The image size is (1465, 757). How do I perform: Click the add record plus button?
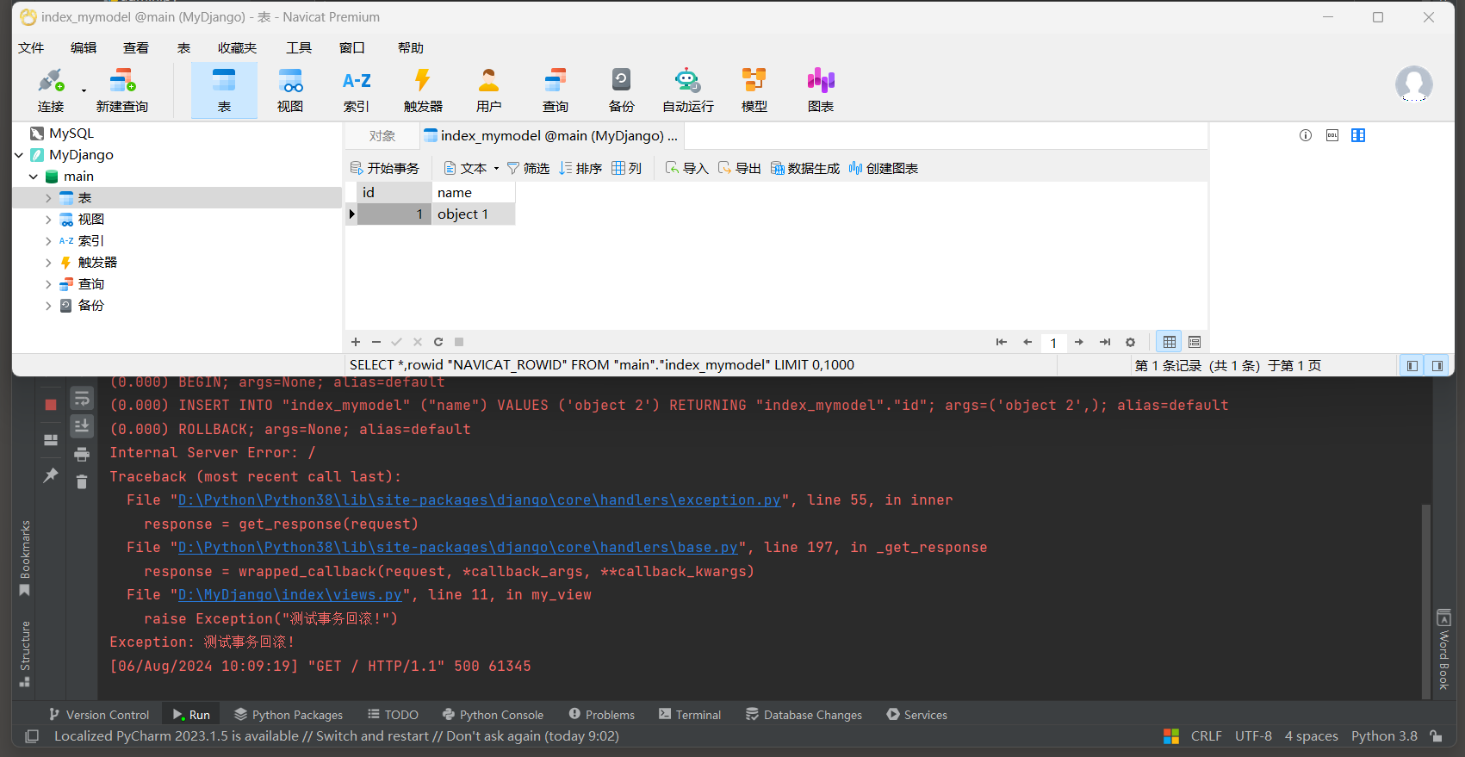pyautogui.click(x=356, y=342)
